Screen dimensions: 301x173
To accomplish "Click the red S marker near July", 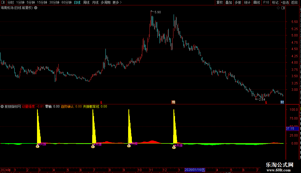I will [101, 102].
